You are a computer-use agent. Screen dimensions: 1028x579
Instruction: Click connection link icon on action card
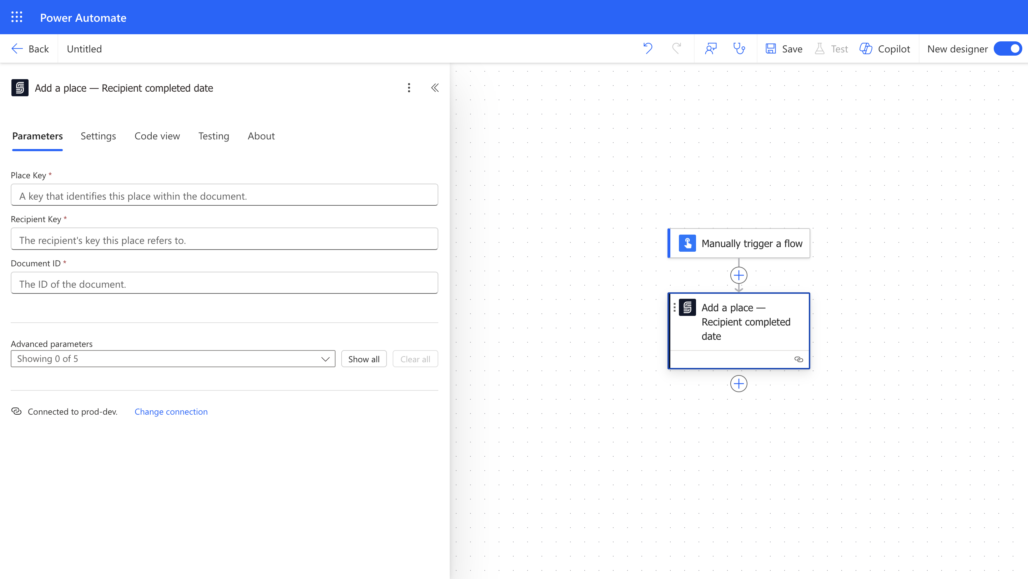click(798, 359)
